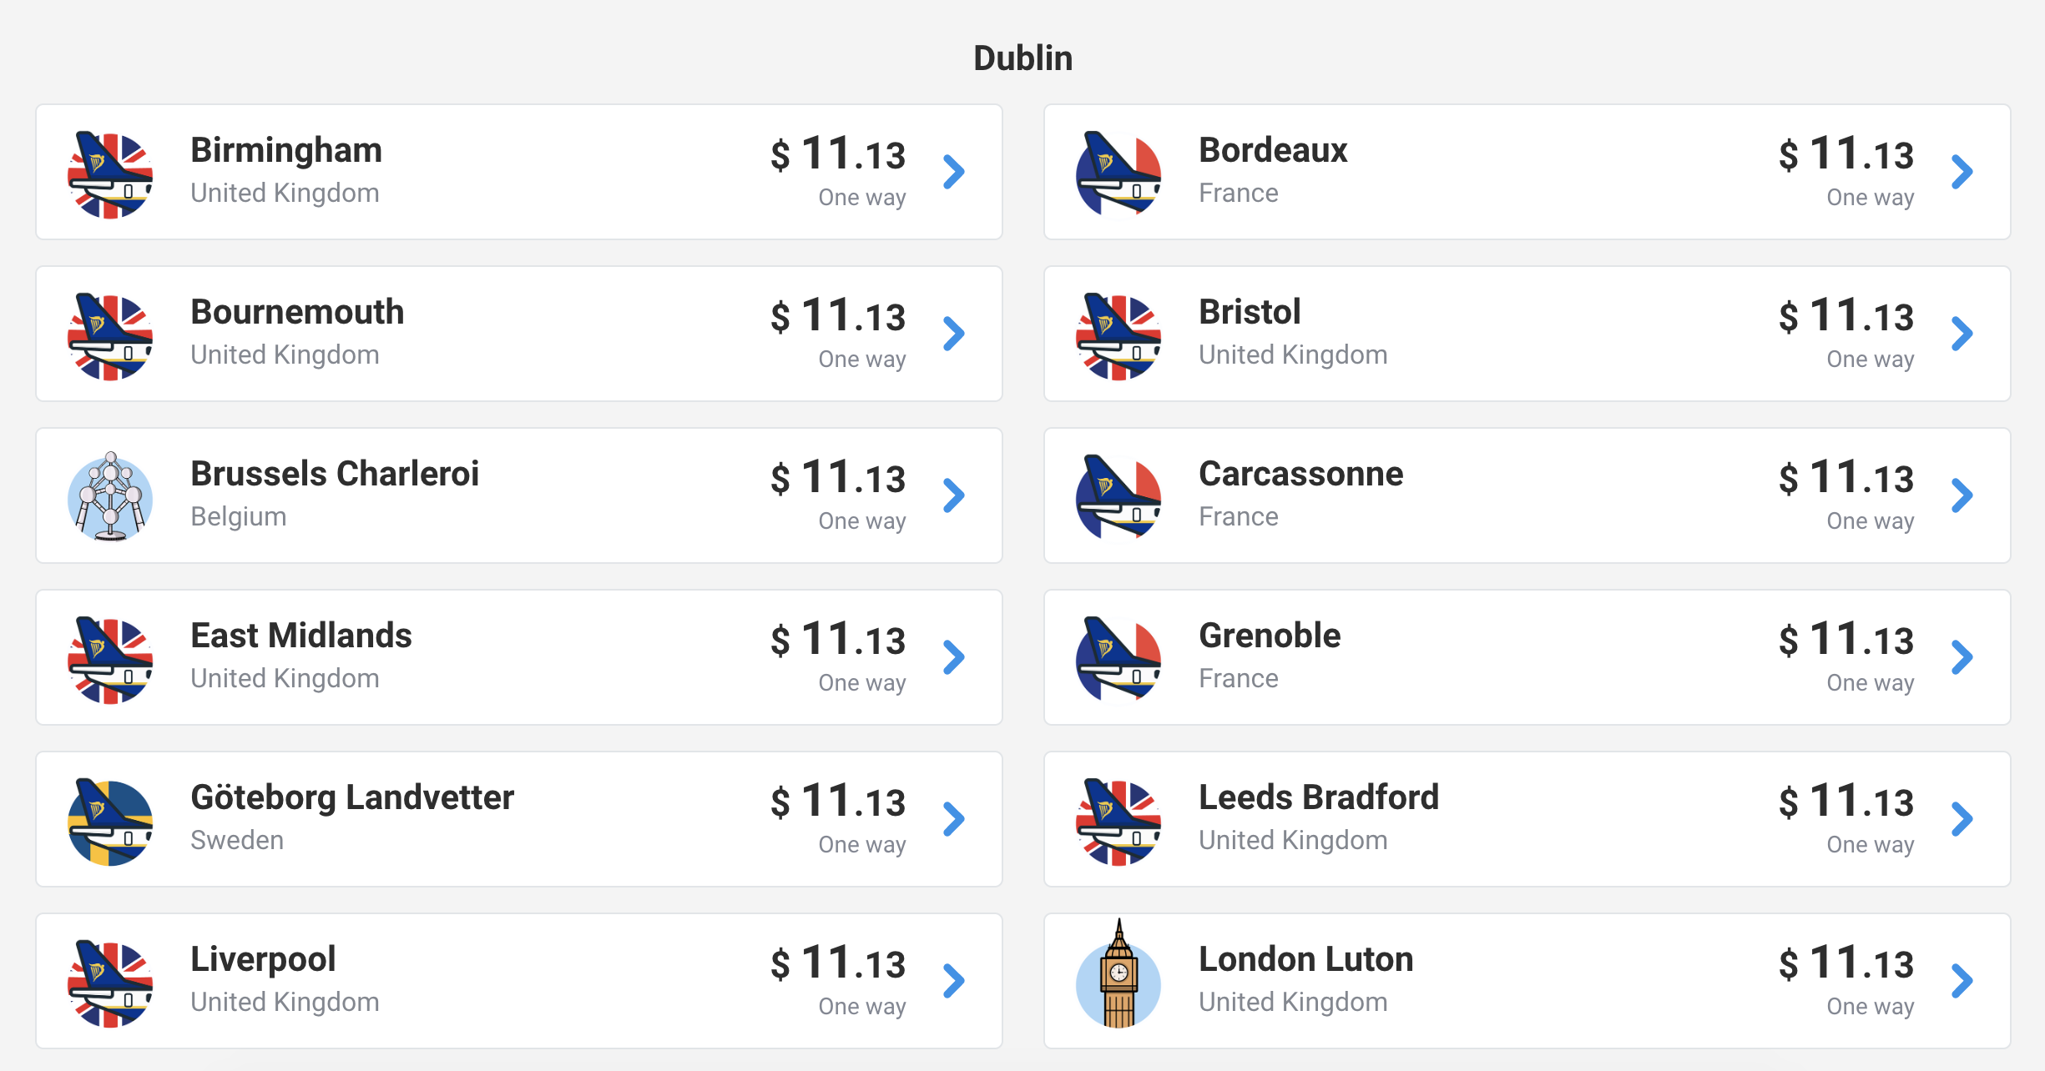Click the Dublin heading
Screen dimensions: 2045x1071
(x=1023, y=58)
